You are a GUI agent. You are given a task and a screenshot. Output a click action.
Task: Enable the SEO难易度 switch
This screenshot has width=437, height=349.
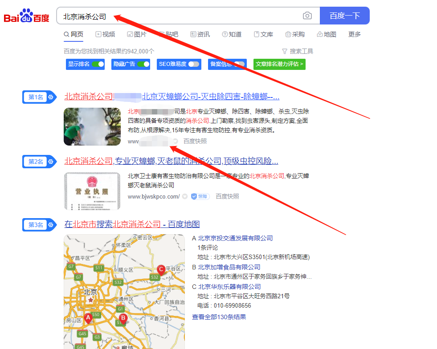coord(193,64)
